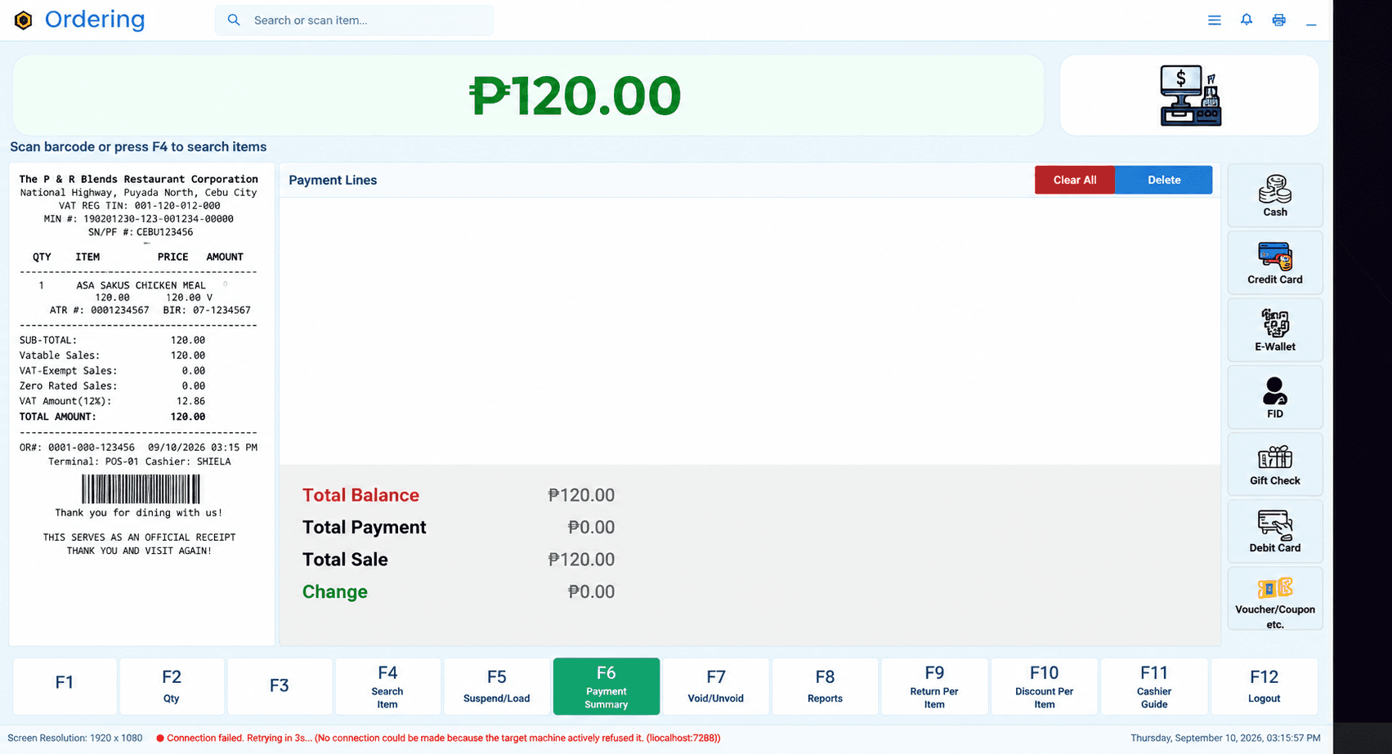Click the Payment Lines heading
1392x754 pixels.
pos(333,180)
